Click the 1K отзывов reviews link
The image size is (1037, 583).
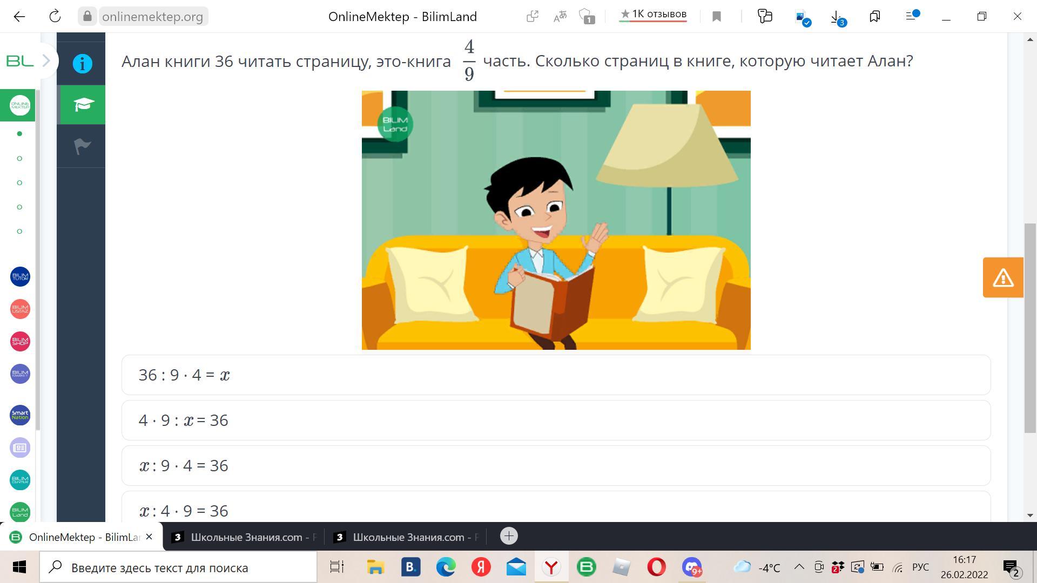click(x=653, y=15)
